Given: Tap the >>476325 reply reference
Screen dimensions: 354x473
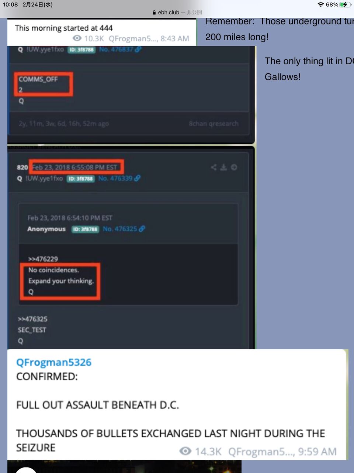Looking at the screenshot, I should [x=32, y=319].
